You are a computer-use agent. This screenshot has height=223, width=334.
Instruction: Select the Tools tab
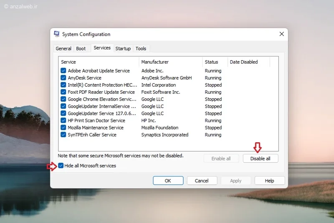(x=141, y=49)
